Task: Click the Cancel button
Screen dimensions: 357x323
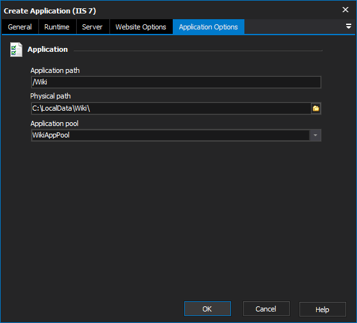Action: pos(266,309)
